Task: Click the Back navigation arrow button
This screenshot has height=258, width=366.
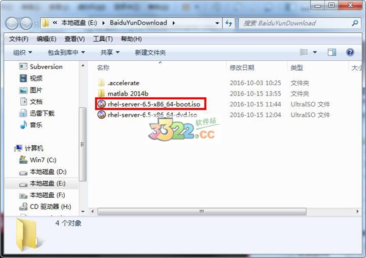Action: 12,23
